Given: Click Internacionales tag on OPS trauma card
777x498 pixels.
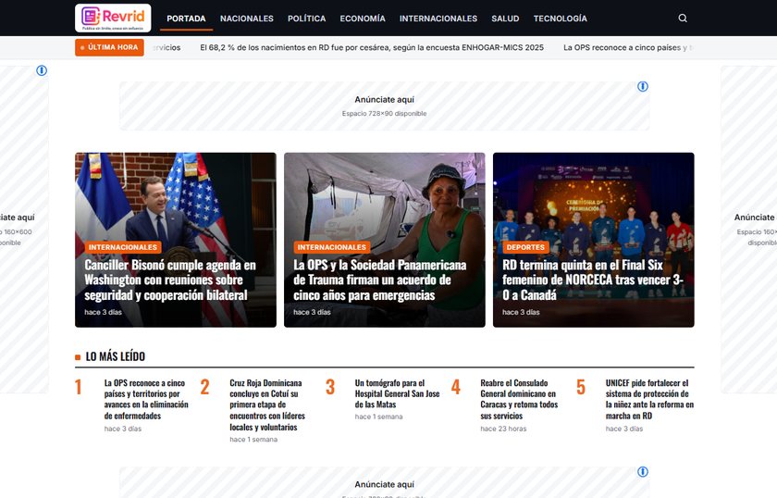Looking at the screenshot, I should click(x=331, y=247).
